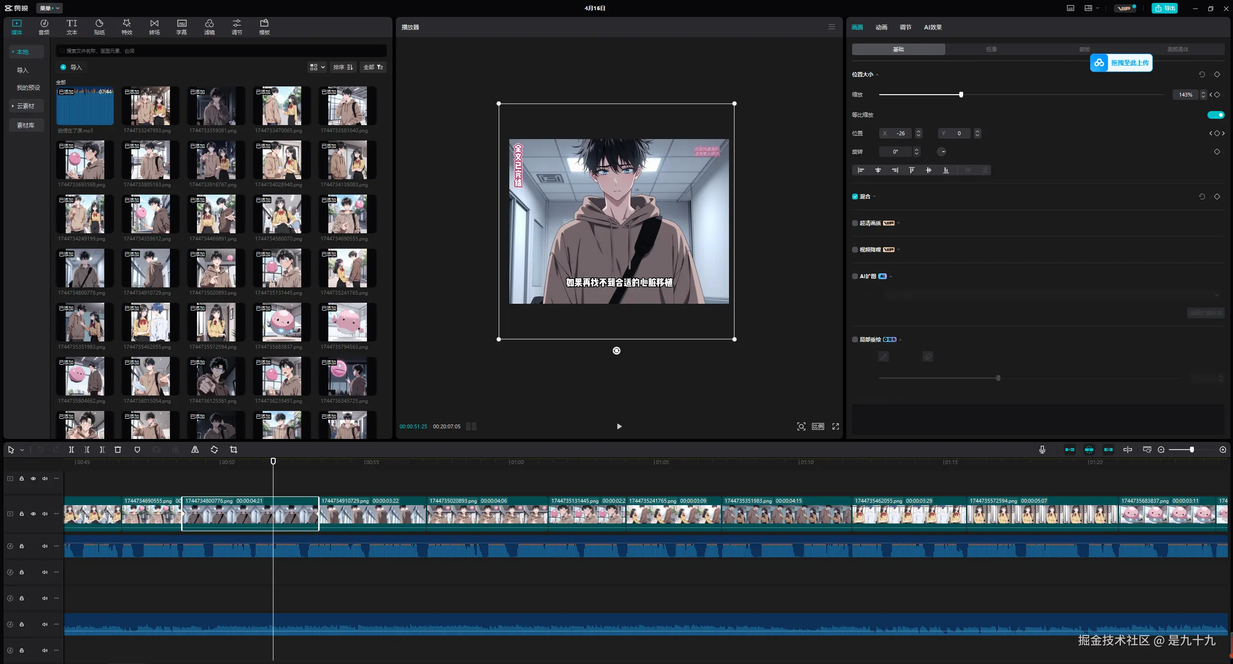Click the mirror flip tool icon
The height and width of the screenshot is (664, 1233).
(x=195, y=450)
